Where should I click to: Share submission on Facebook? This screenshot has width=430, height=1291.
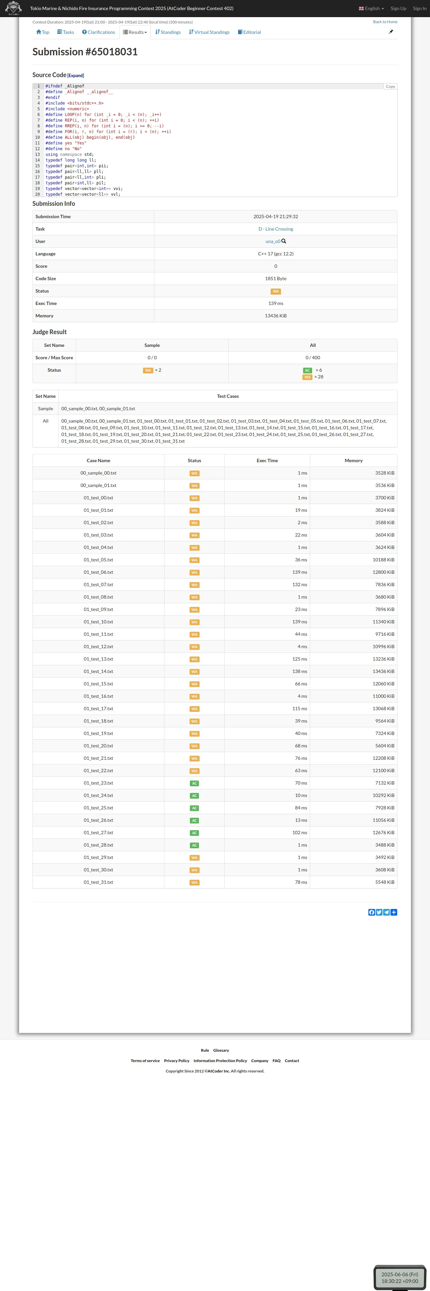click(x=371, y=912)
